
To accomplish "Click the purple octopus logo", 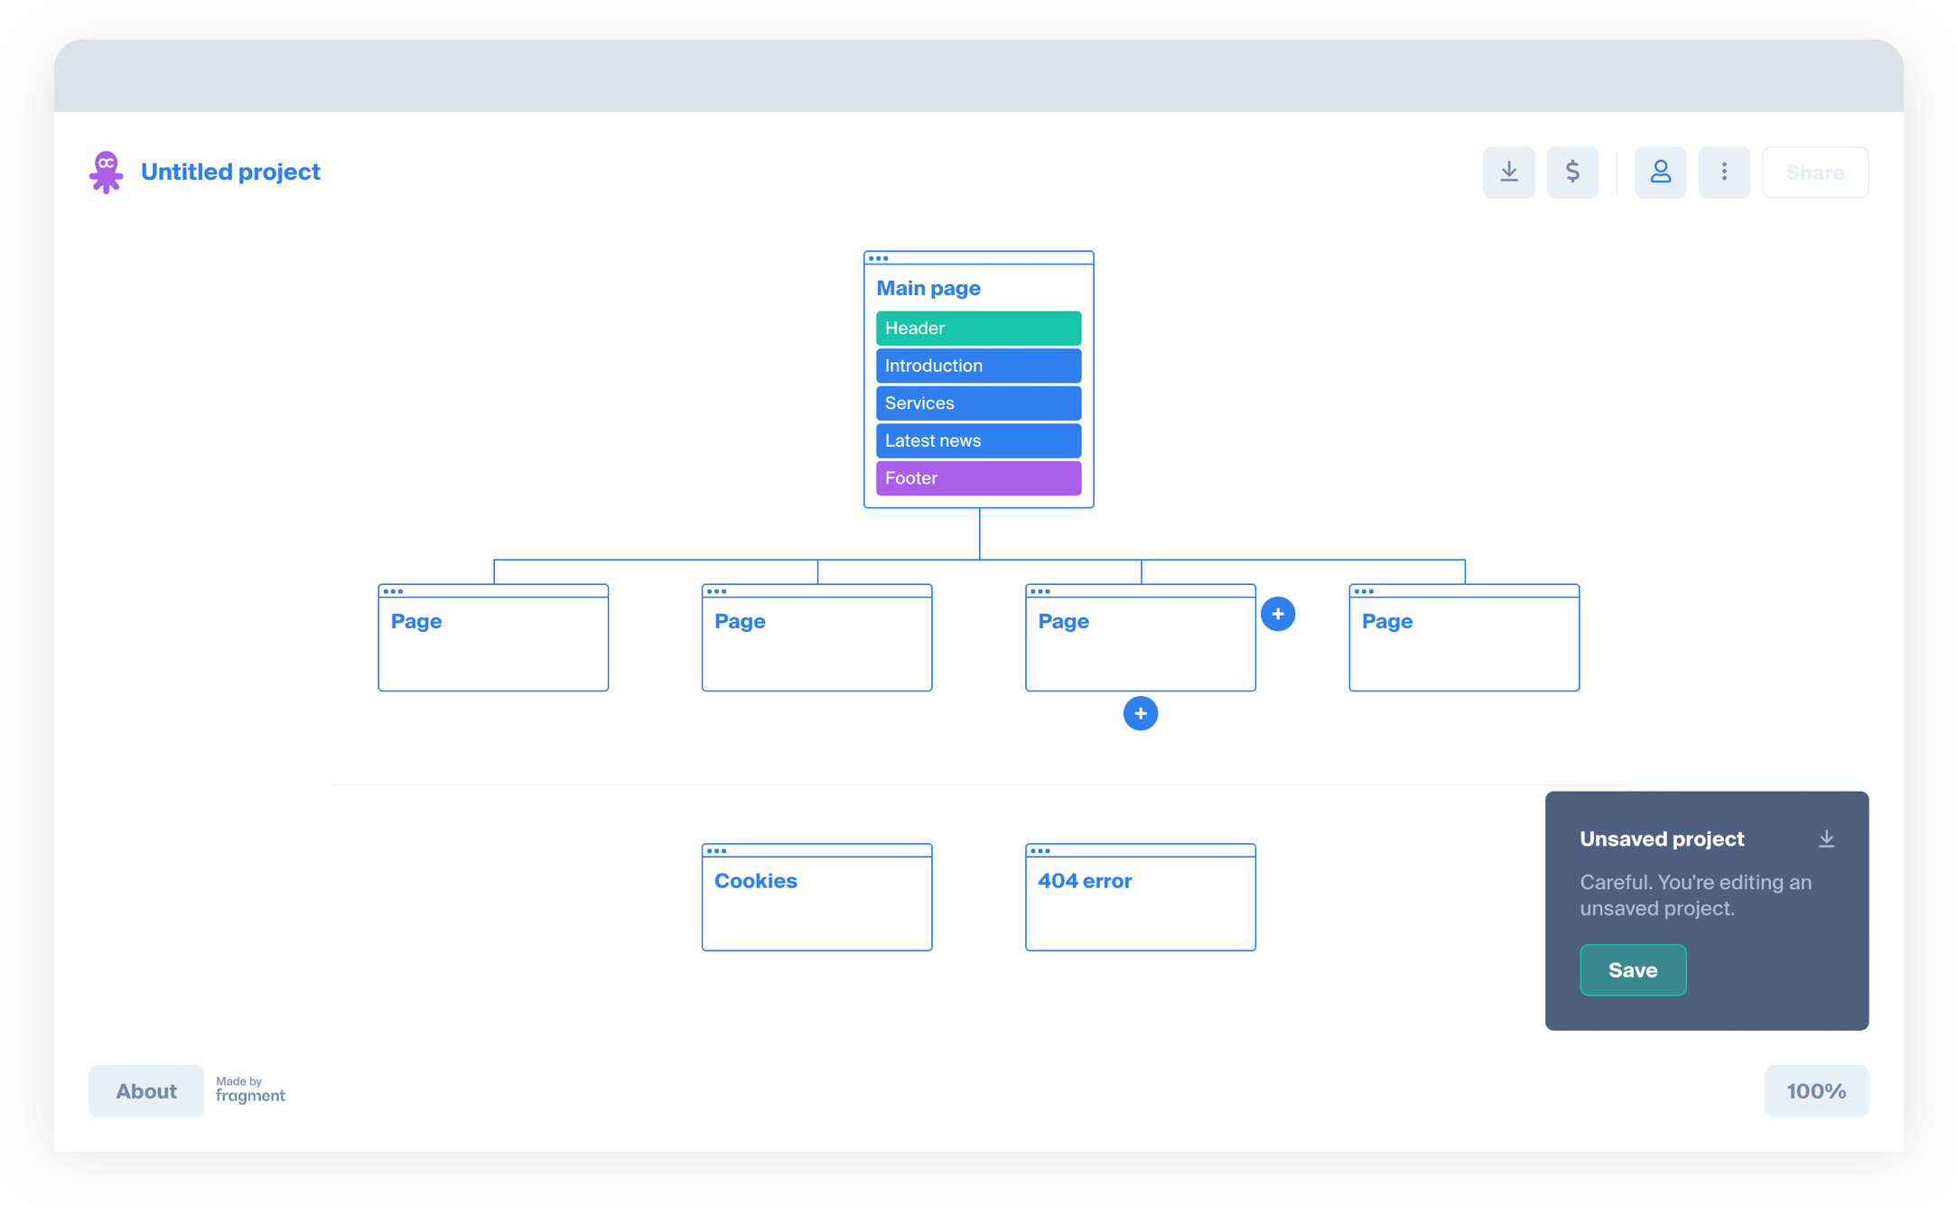I will pos(107,172).
